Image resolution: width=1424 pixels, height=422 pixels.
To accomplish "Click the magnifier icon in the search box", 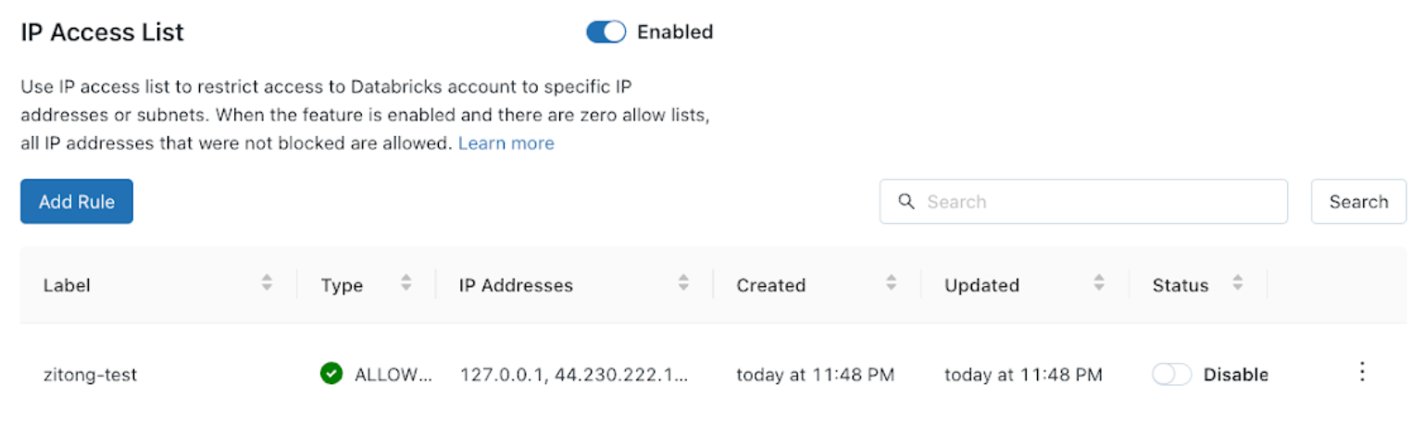I will [x=908, y=202].
